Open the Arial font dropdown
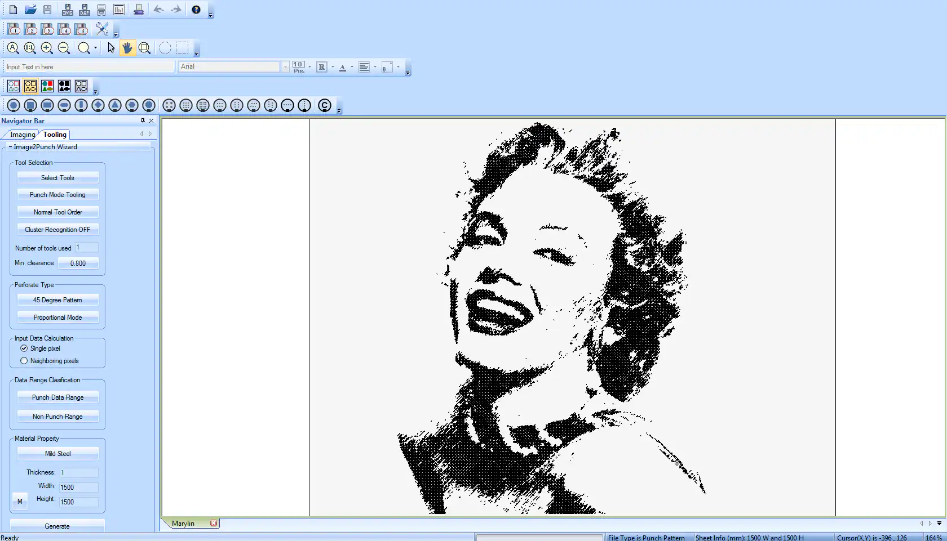Viewport: 947px width, 541px height. 285,66
